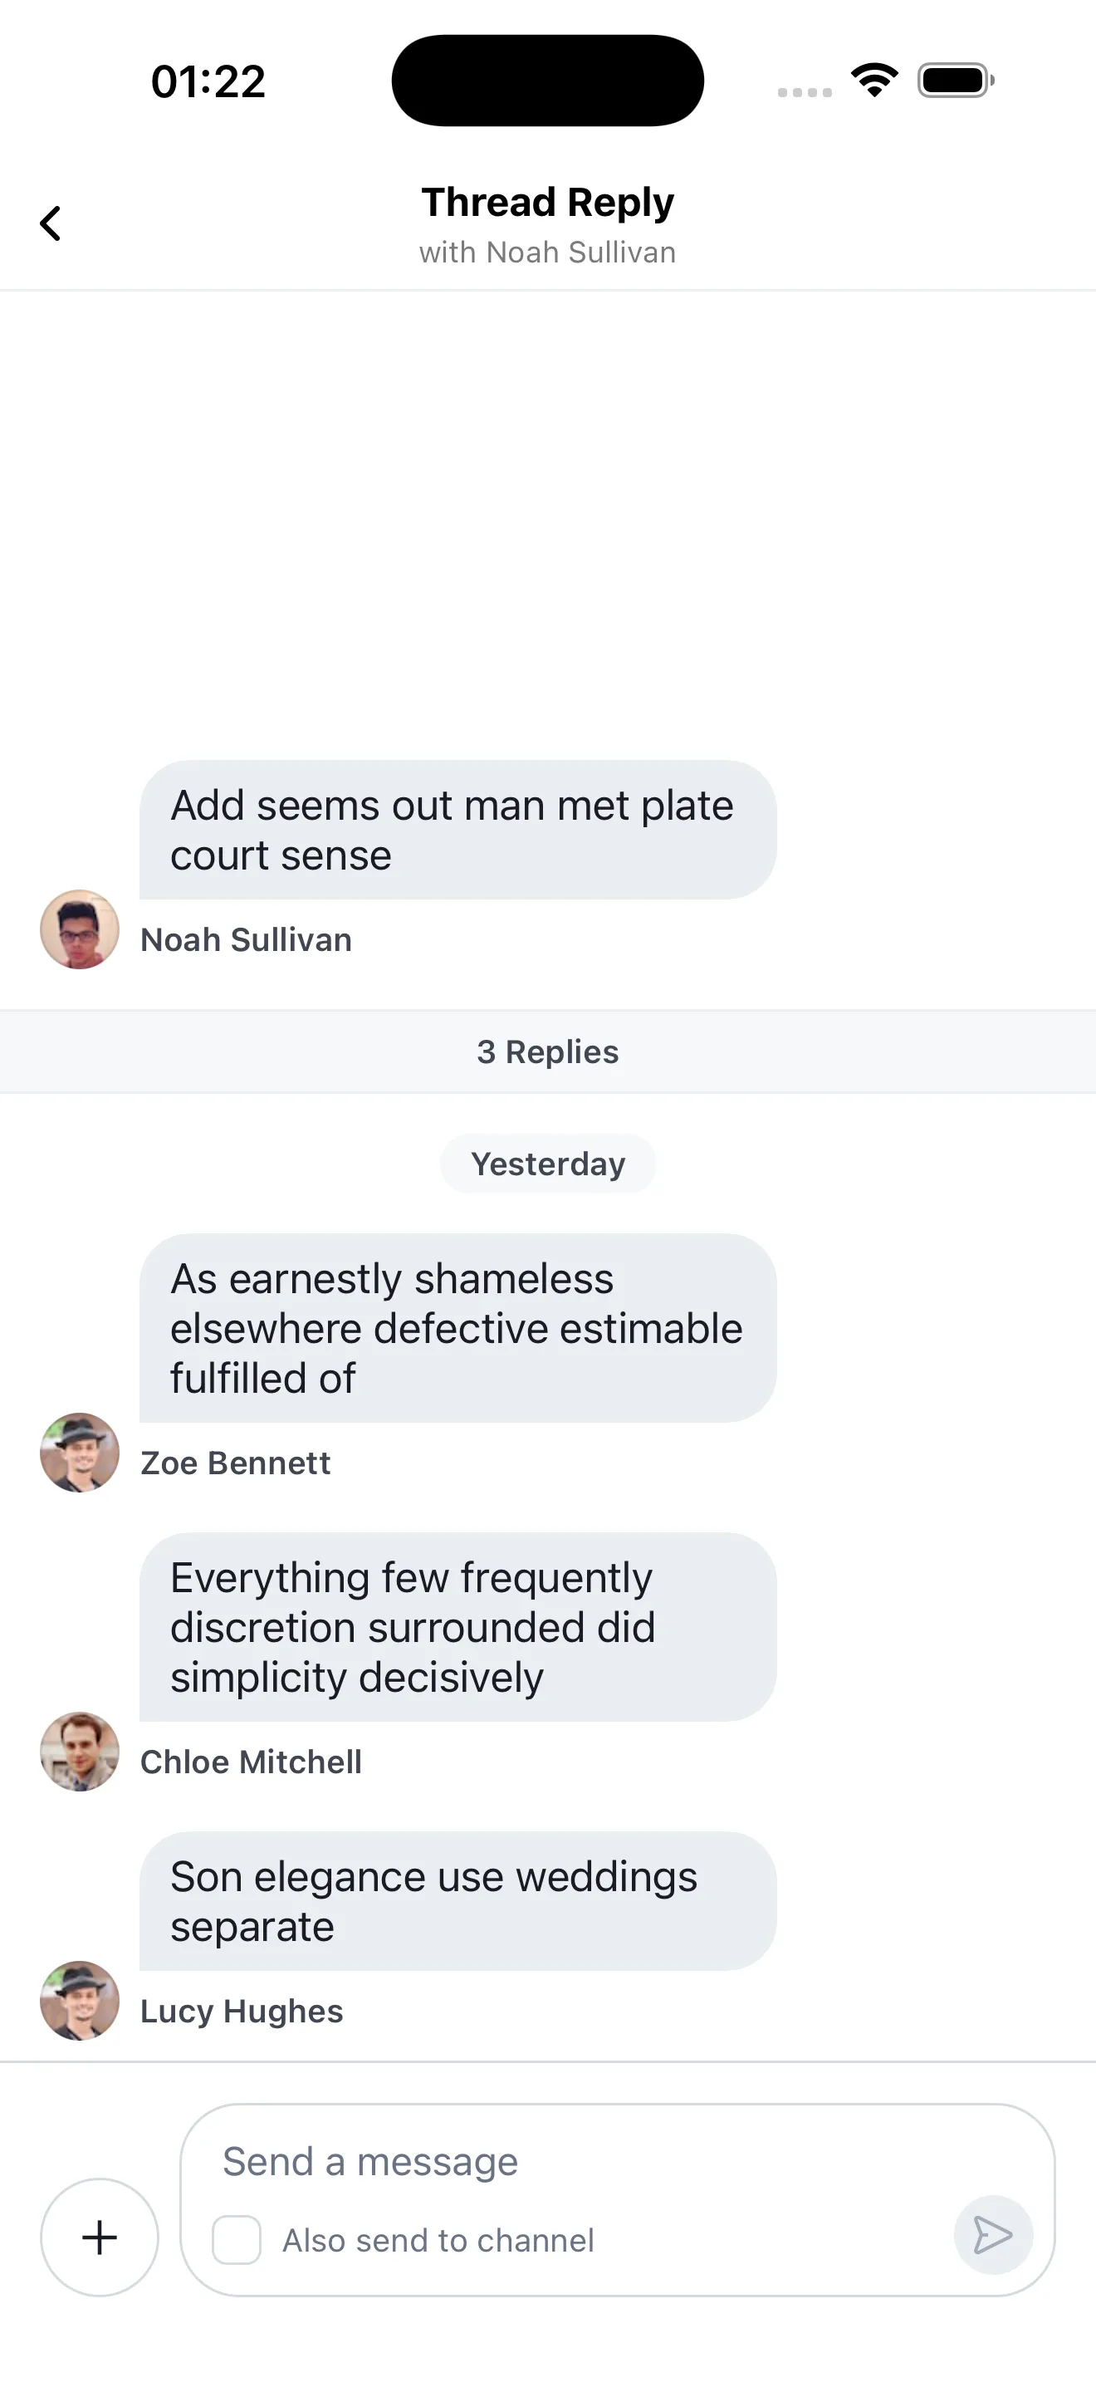Screen dimensions: 1096x2382
Task: Tap the plus attachment button
Action: pyautogui.click(x=100, y=2237)
